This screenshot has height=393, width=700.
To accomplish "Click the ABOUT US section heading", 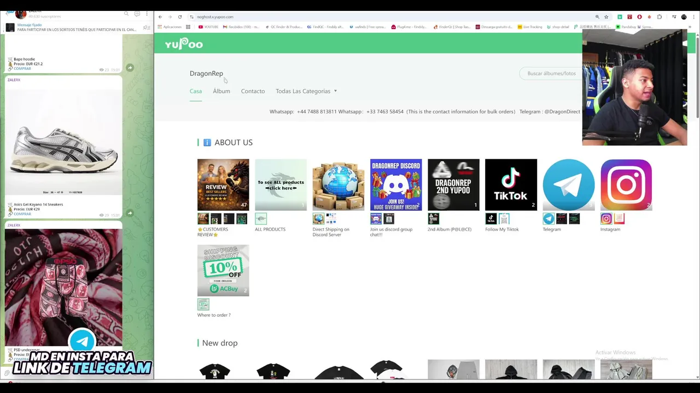I will click(x=234, y=142).
